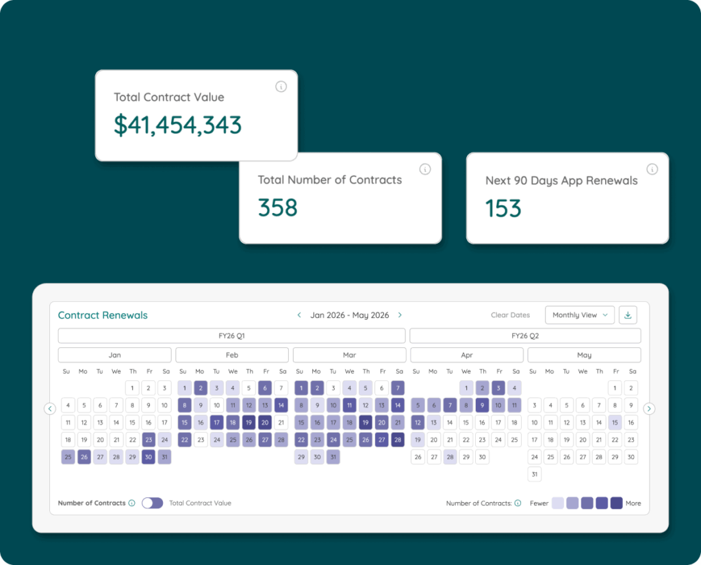Click the info icon on Total Contract Value card
Viewport: 701px width, 565px height.
click(281, 87)
